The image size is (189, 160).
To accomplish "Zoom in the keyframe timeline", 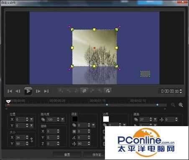I will tap(181, 105).
